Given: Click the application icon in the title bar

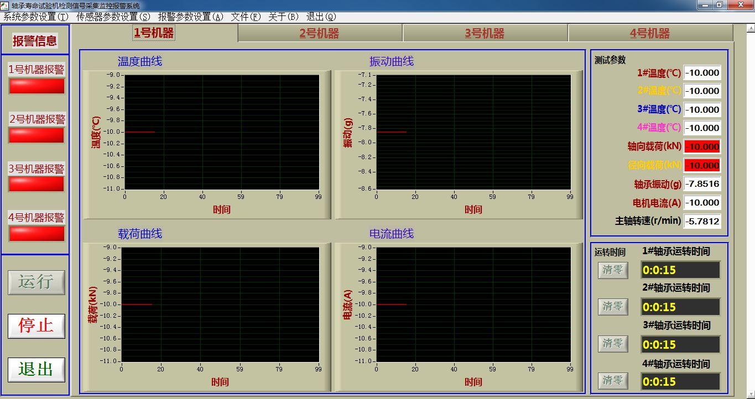Looking at the screenshot, I should 5,5.
